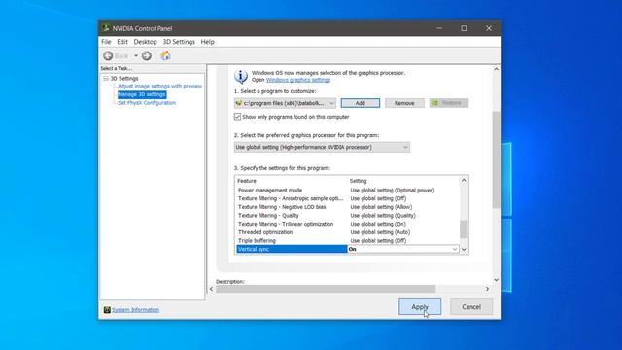The height and width of the screenshot is (350, 622).
Task: Click the Apply button
Action: (420, 307)
